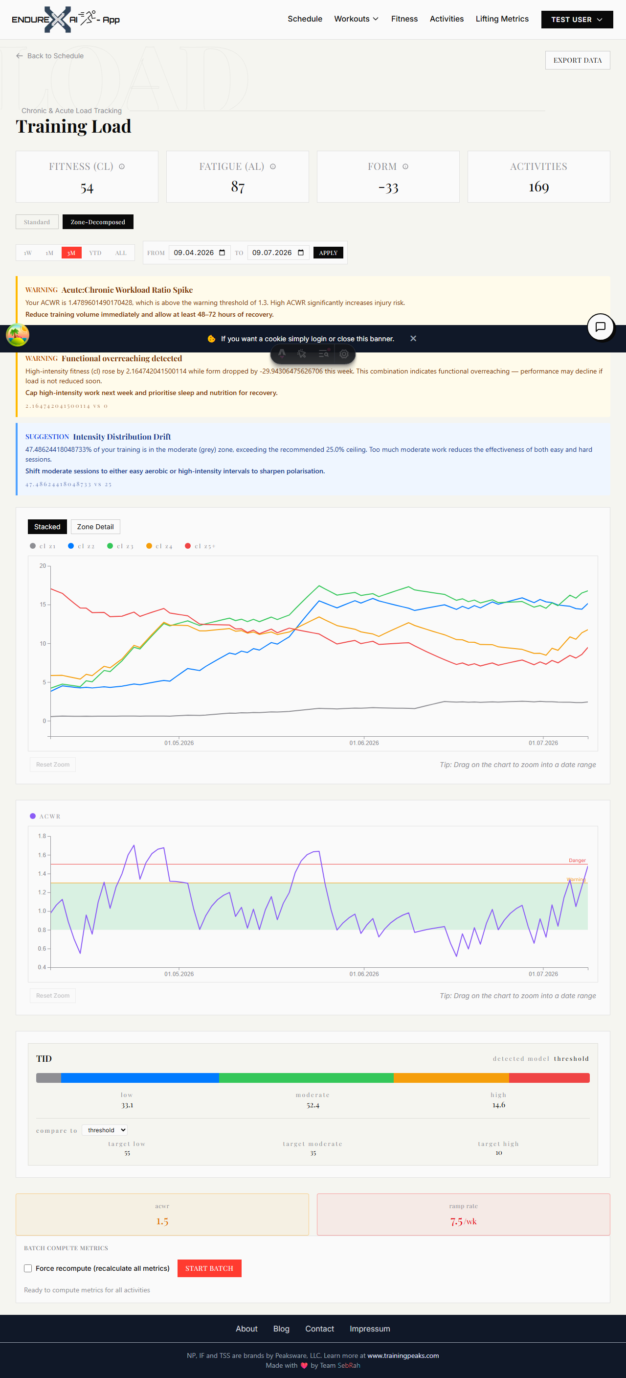This screenshot has height=1378, width=626.
Task: Click the back arrow beside Back to Schedule
Action: [x=19, y=56]
